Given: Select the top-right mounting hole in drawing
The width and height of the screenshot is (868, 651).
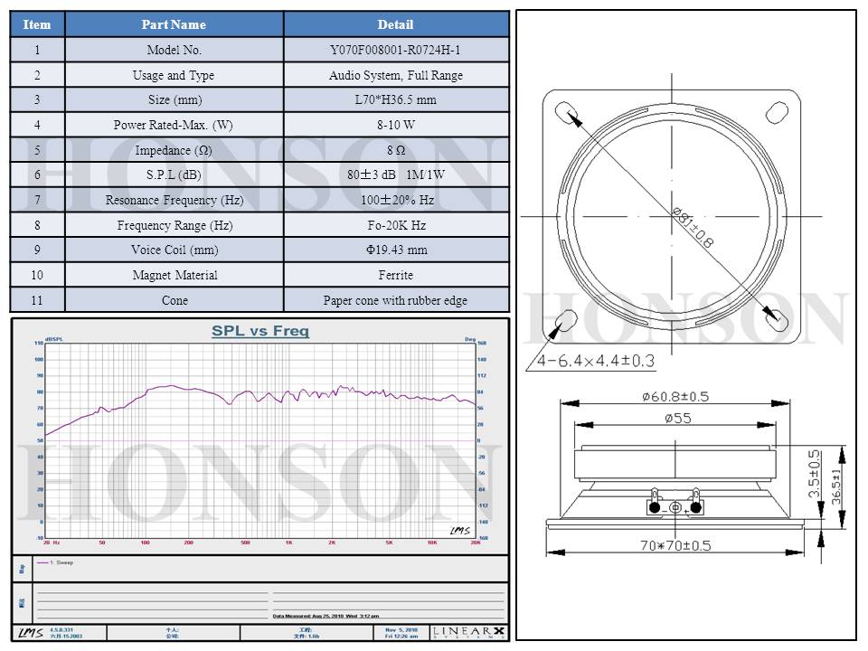Looking at the screenshot, I should [776, 112].
